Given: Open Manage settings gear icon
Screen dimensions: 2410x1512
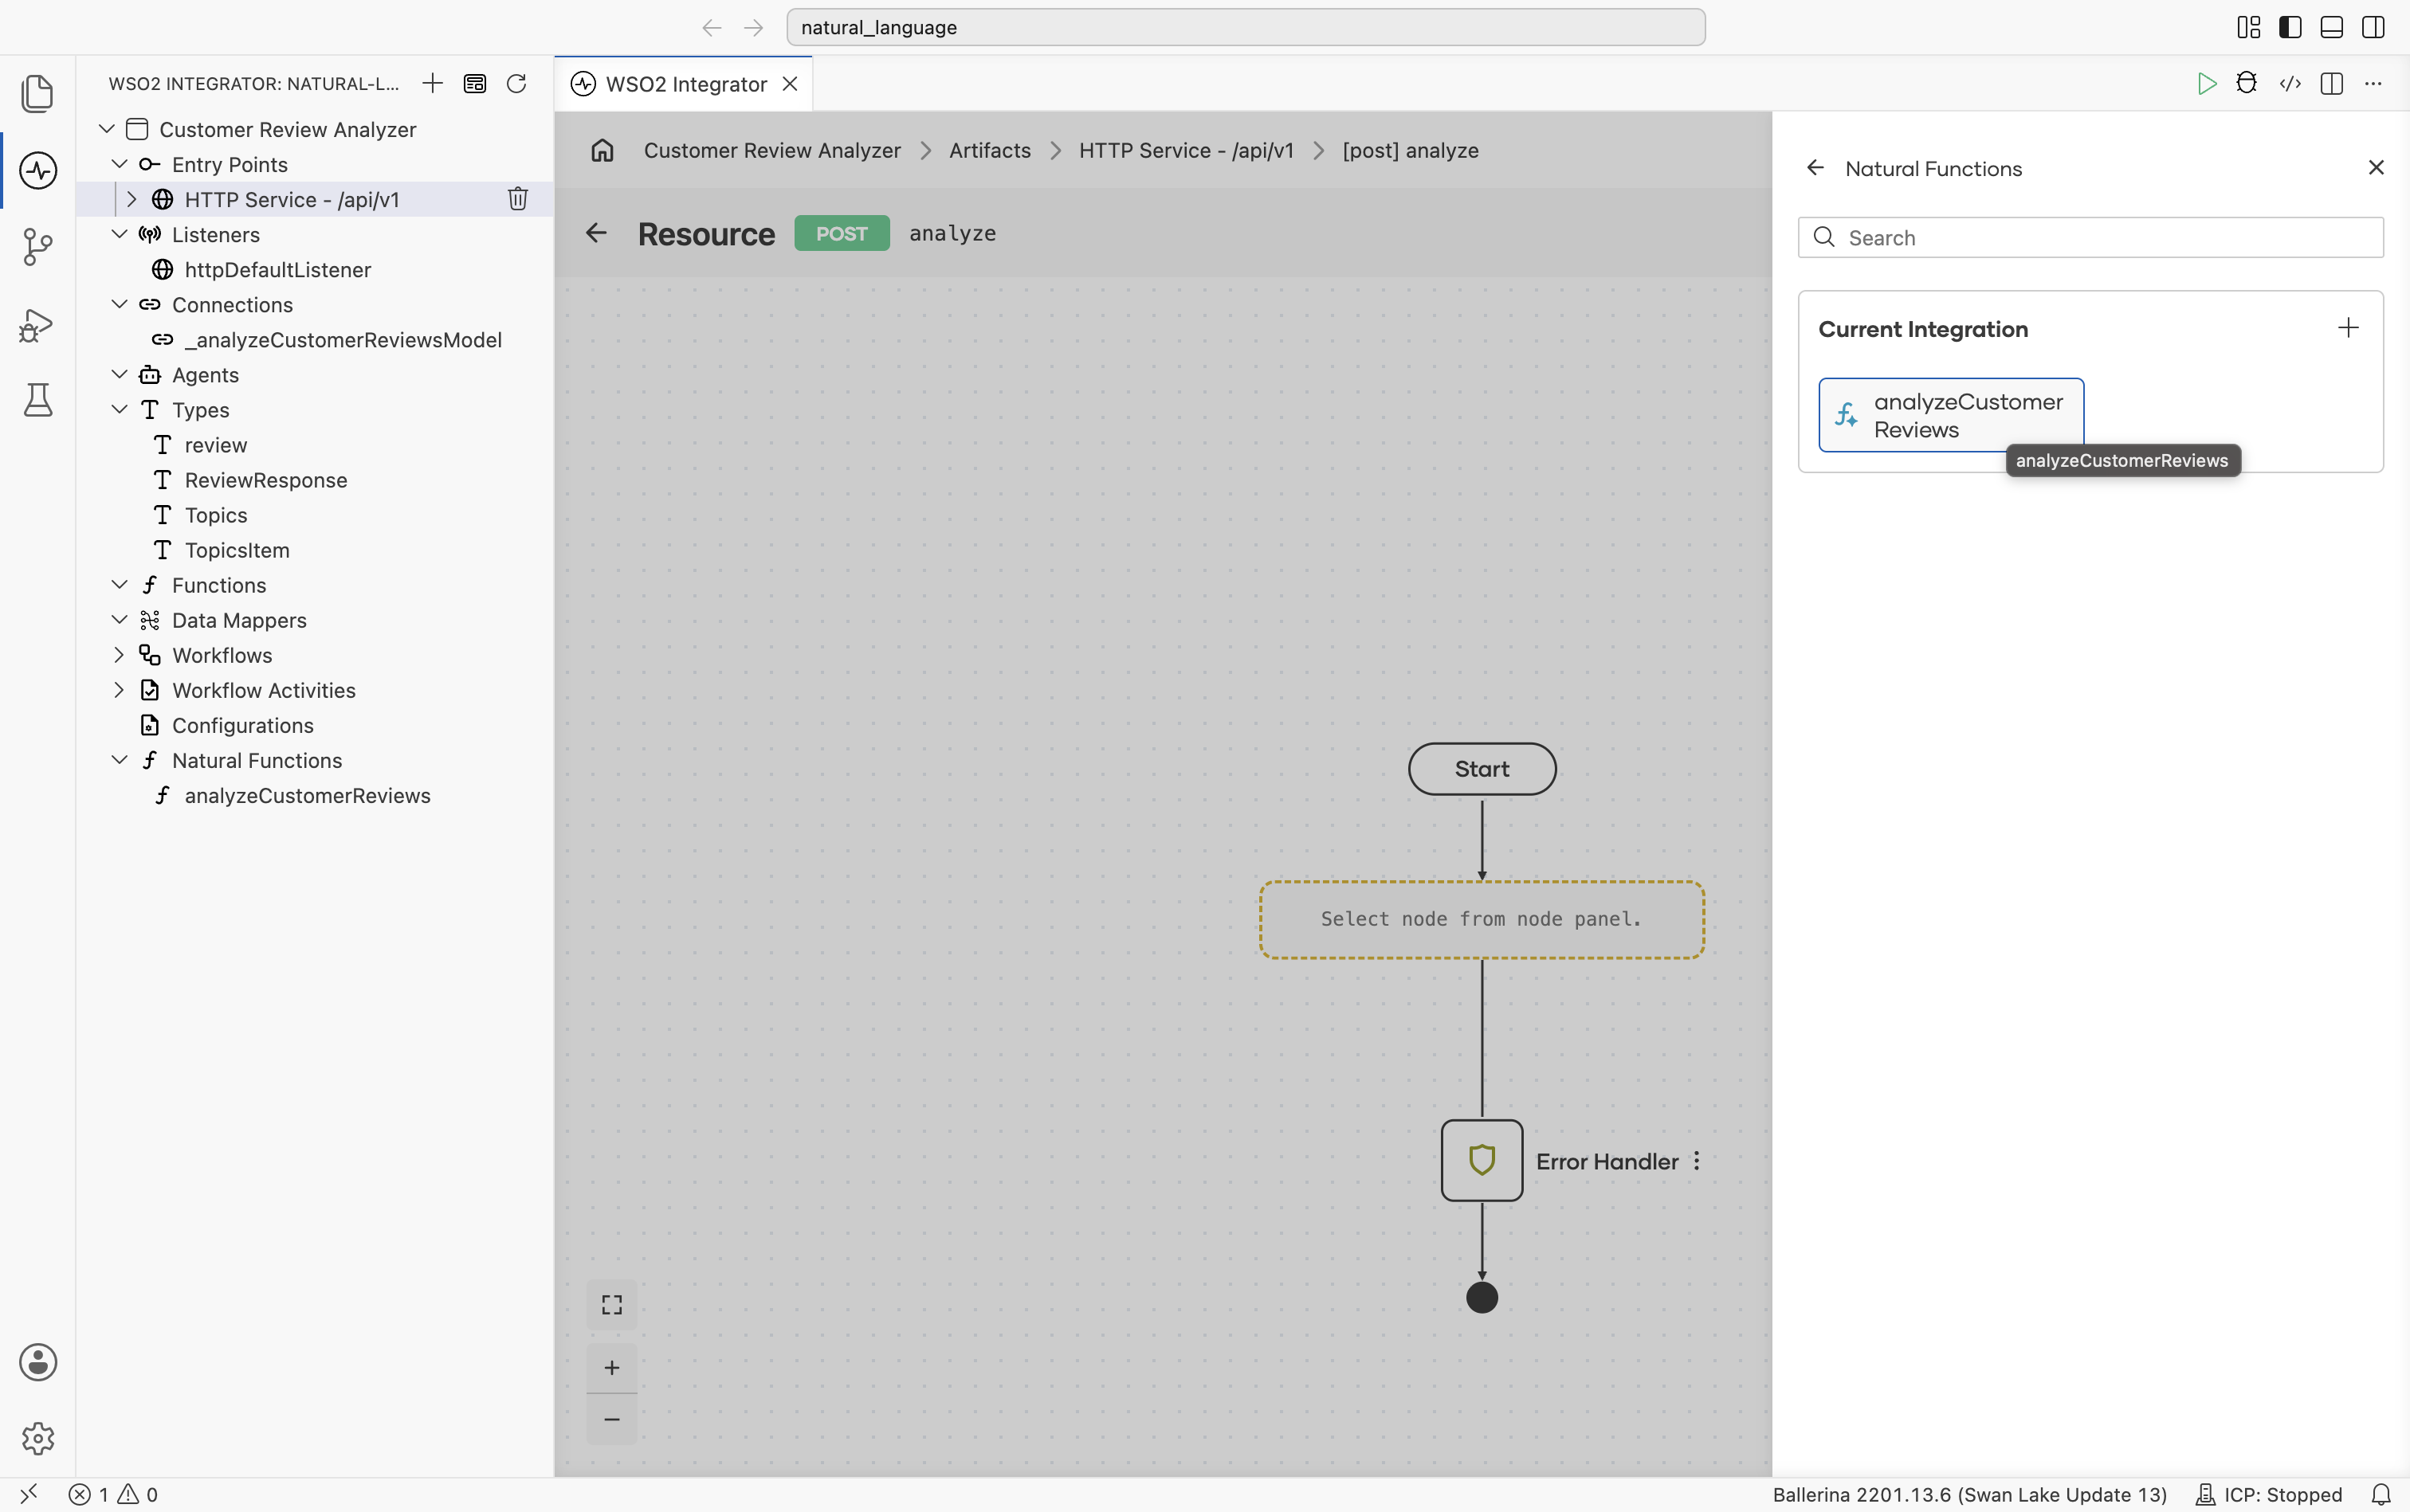Looking at the screenshot, I should [38, 1438].
